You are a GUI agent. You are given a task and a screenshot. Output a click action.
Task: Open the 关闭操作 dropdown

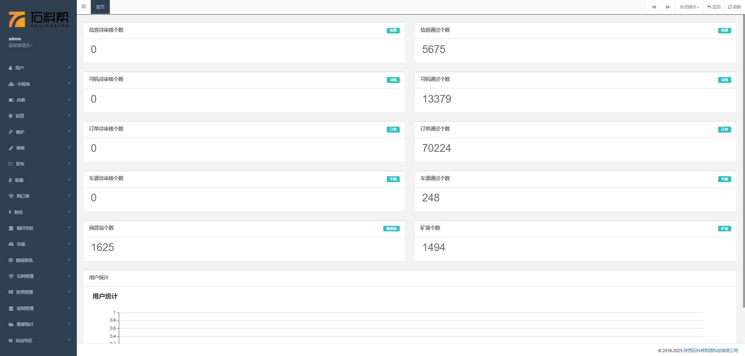click(x=689, y=7)
